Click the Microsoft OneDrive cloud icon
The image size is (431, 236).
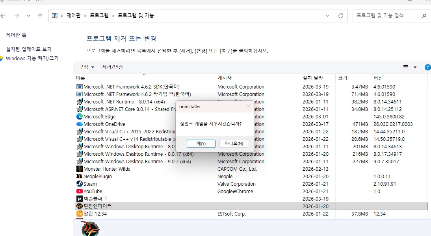[79, 124]
